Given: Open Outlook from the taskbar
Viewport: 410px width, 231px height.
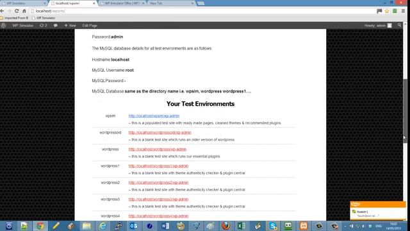Looking at the screenshot, I should pos(134,226).
